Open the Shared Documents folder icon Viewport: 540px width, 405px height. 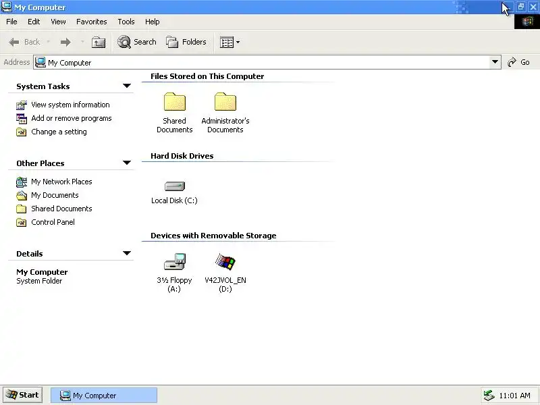coord(175,102)
